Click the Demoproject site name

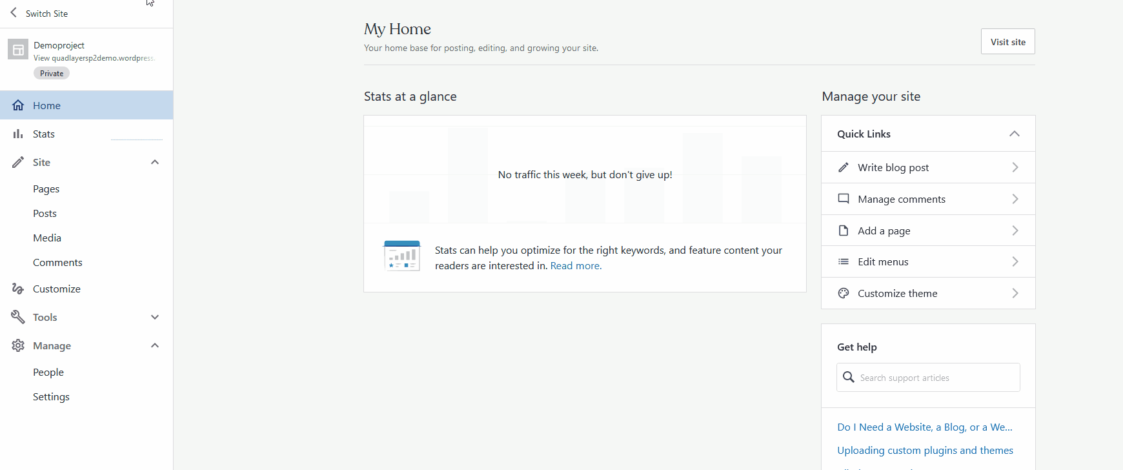point(59,45)
